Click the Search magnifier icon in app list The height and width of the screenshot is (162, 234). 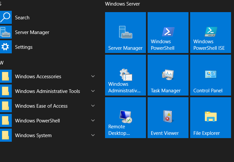click(6, 17)
